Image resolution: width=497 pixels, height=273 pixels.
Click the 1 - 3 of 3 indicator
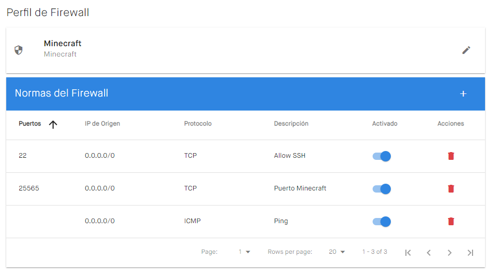click(375, 252)
